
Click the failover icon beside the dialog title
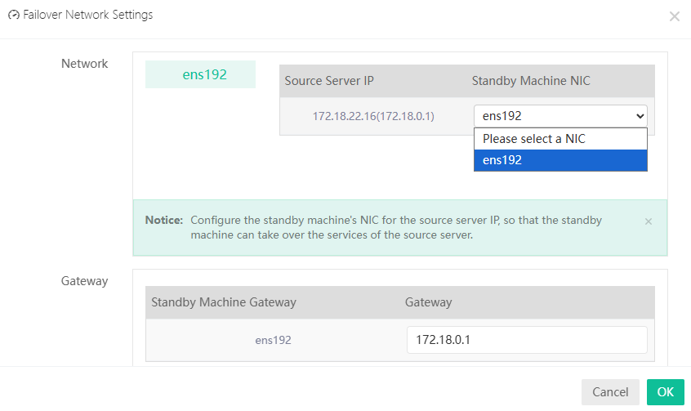pyautogui.click(x=13, y=16)
